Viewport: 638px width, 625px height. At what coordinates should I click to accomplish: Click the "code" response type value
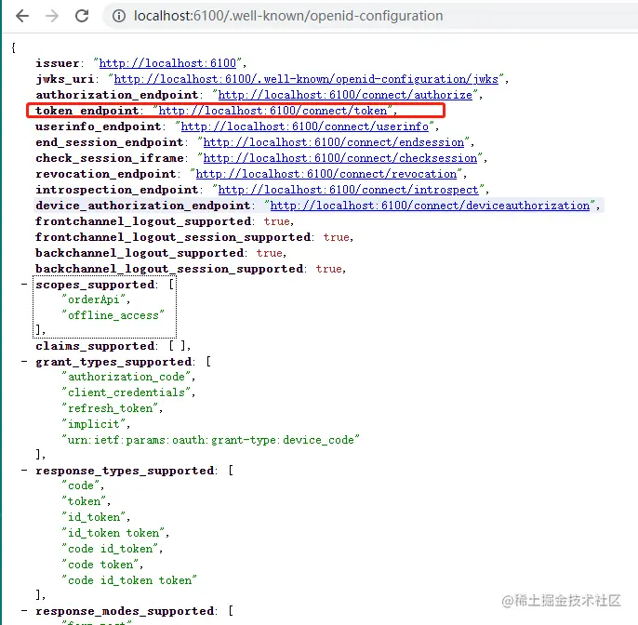(x=81, y=485)
